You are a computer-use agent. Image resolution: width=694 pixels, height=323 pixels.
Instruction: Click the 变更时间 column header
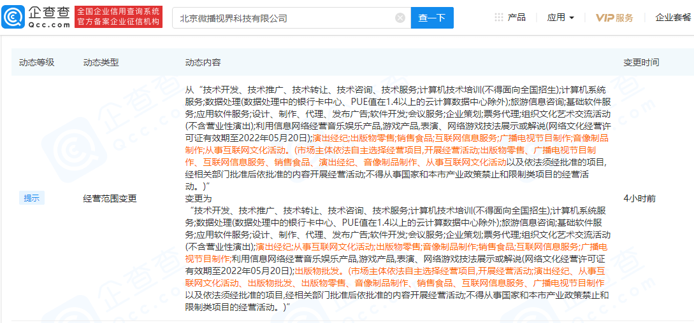pyautogui.click(x=641, y=63)
